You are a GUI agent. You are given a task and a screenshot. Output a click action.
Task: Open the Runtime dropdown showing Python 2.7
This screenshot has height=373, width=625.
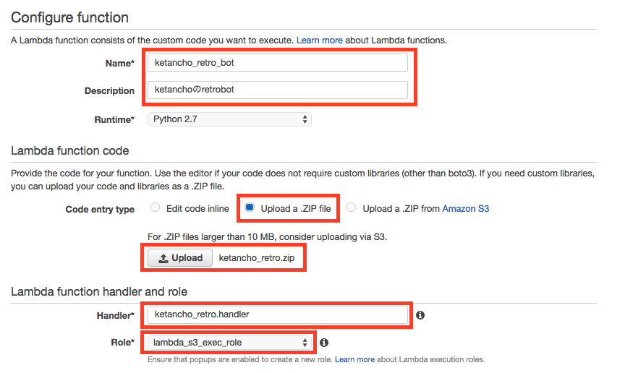229,119
